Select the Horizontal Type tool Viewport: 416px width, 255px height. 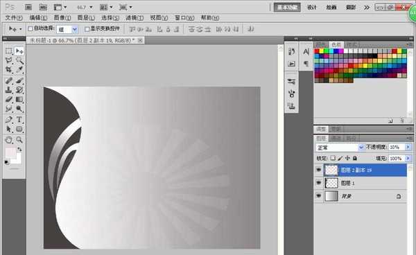point(19,120)
